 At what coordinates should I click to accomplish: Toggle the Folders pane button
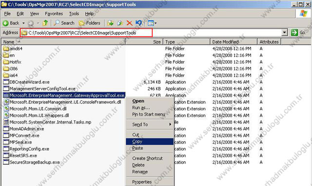pos(89,23)
